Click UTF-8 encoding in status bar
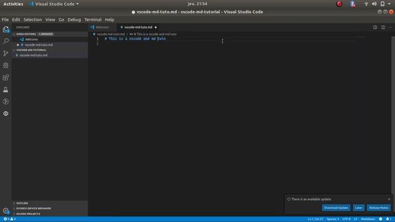Image resolution: width=395 pixels, height=222 pixels. 346,220
